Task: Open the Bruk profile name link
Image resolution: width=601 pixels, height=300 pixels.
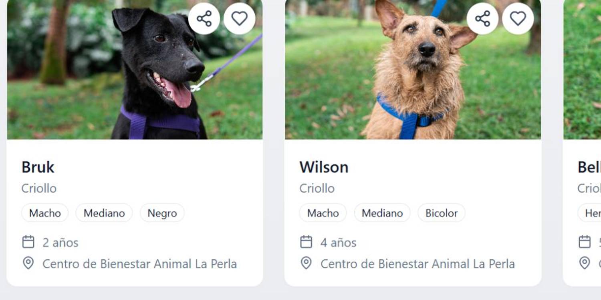Action: click(38, 167)
